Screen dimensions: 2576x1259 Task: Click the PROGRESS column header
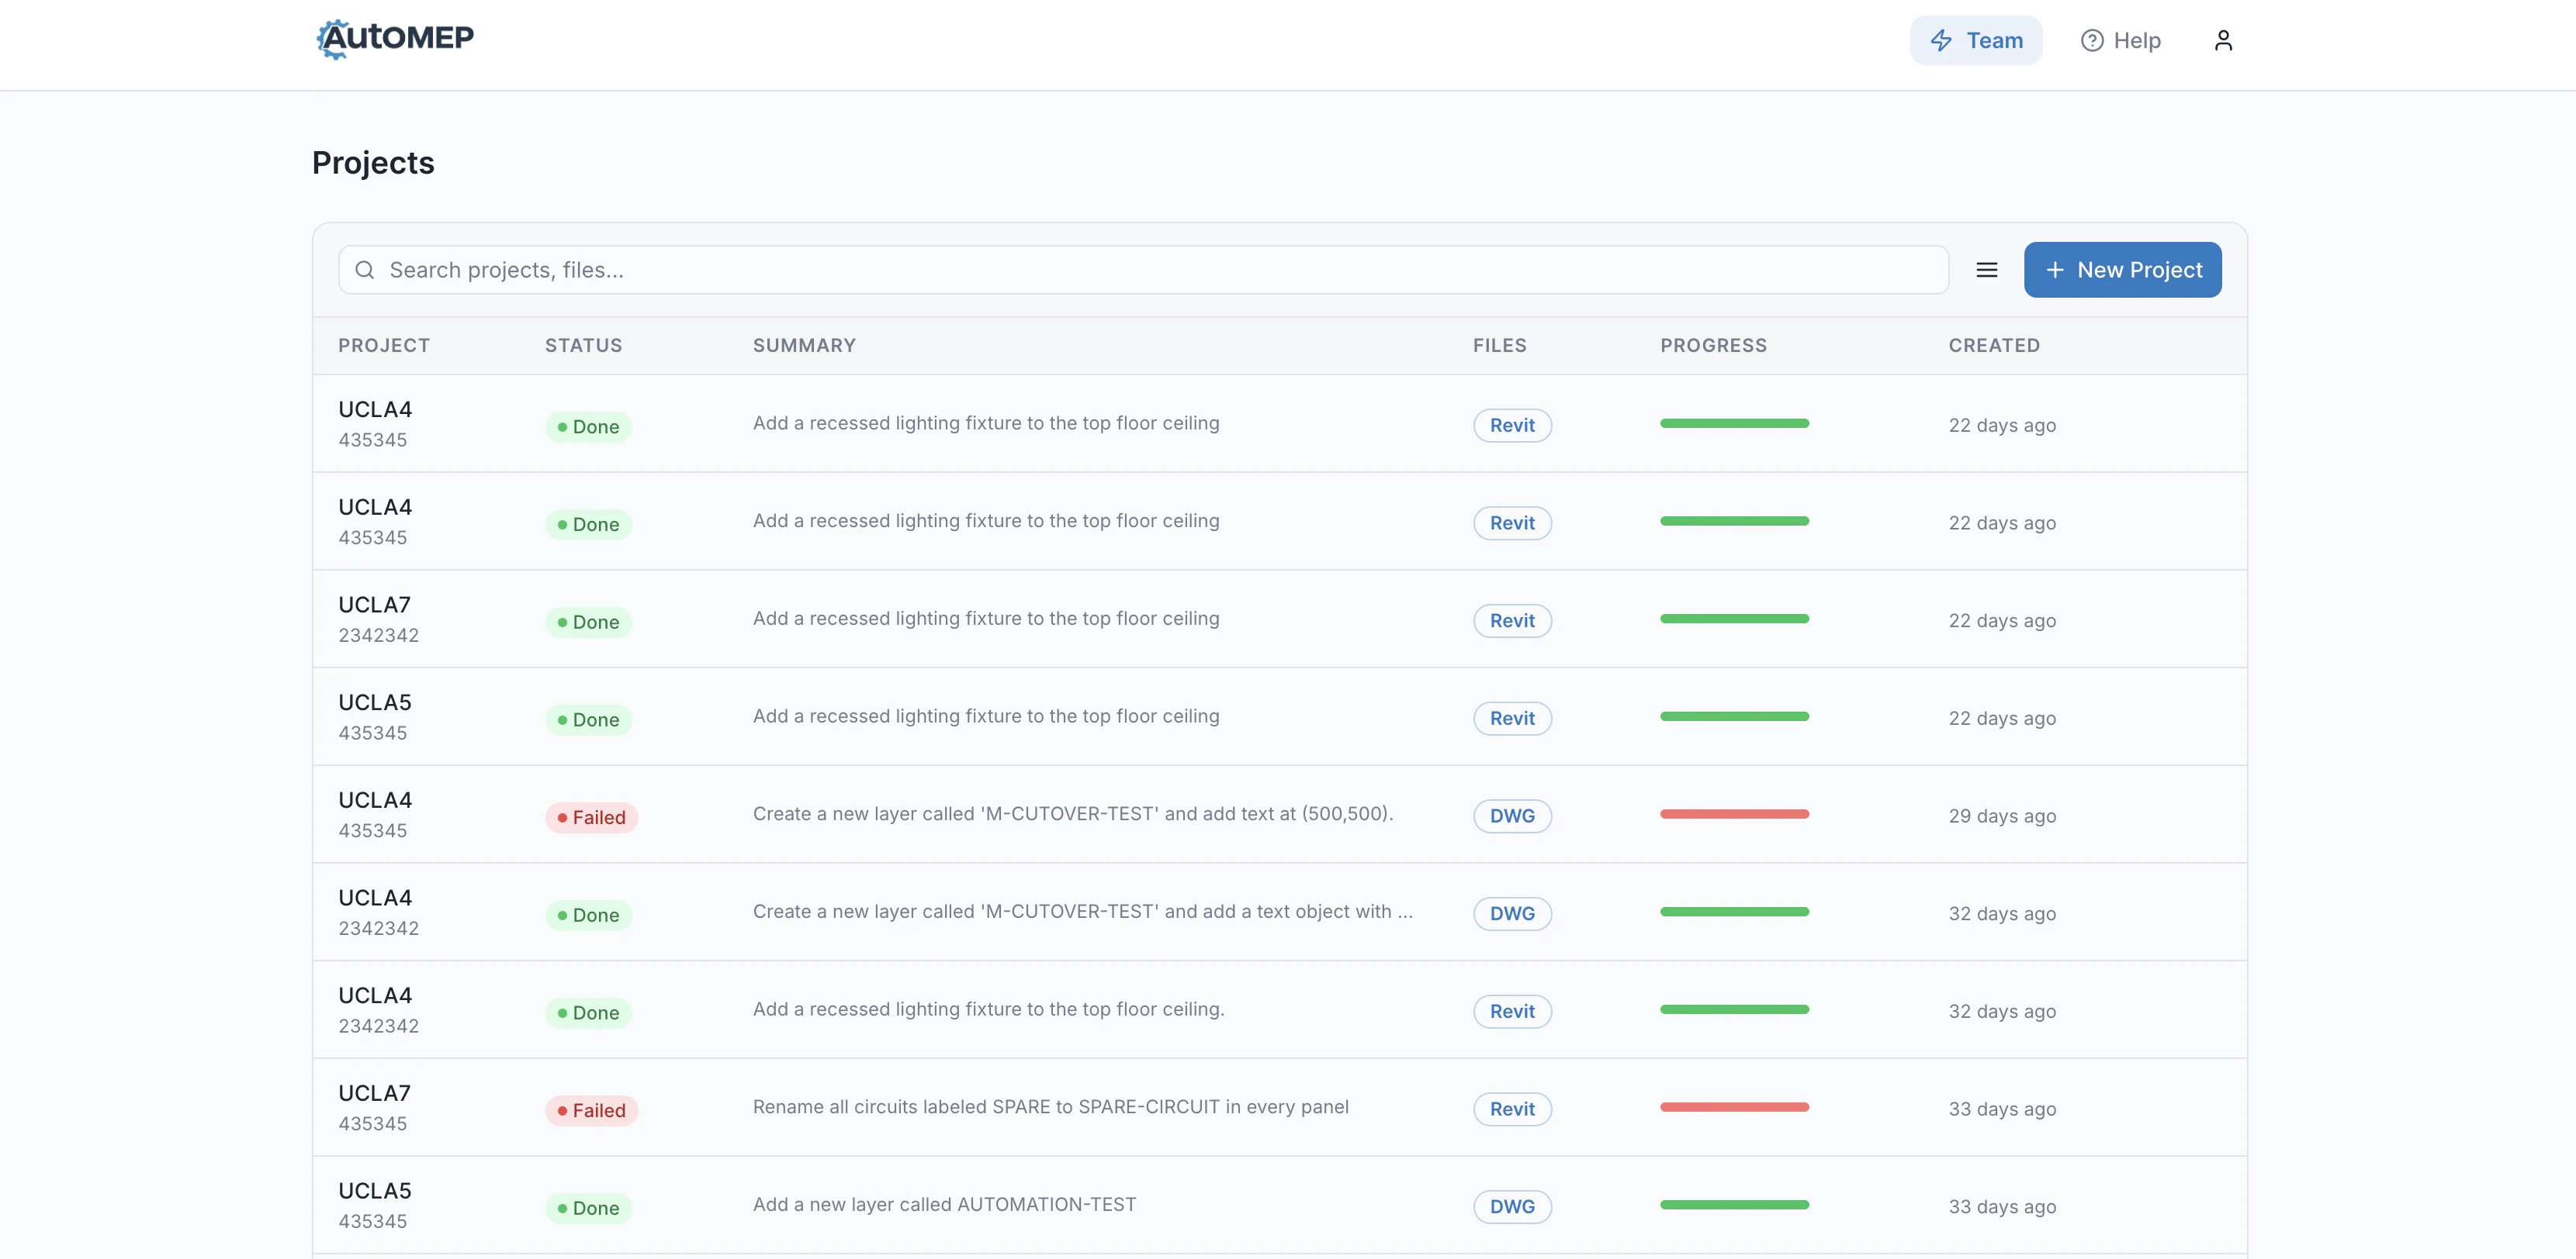1713,346
